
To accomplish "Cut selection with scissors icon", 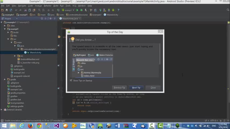I will 25,10.
